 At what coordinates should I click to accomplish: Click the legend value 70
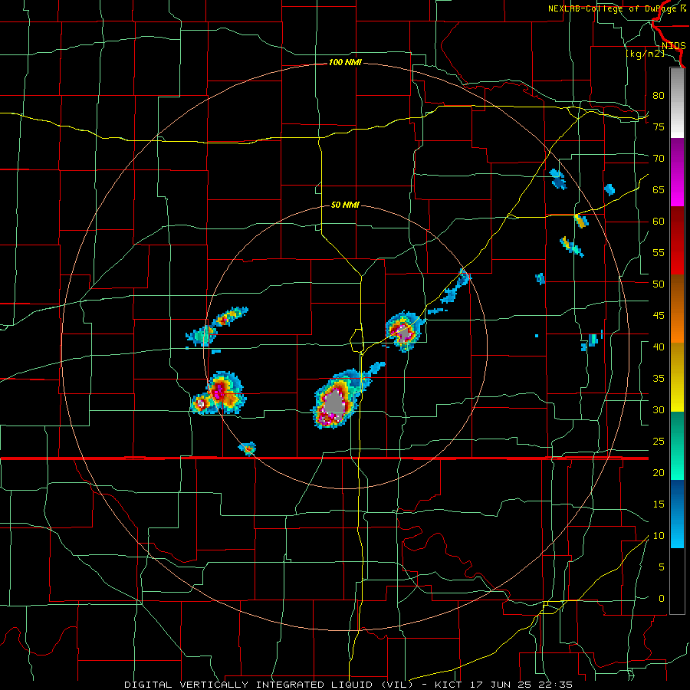coord(659,159)
